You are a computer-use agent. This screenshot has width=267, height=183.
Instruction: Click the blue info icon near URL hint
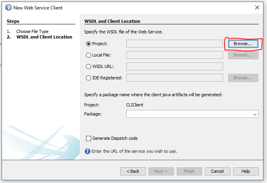[x=88, y=151]
